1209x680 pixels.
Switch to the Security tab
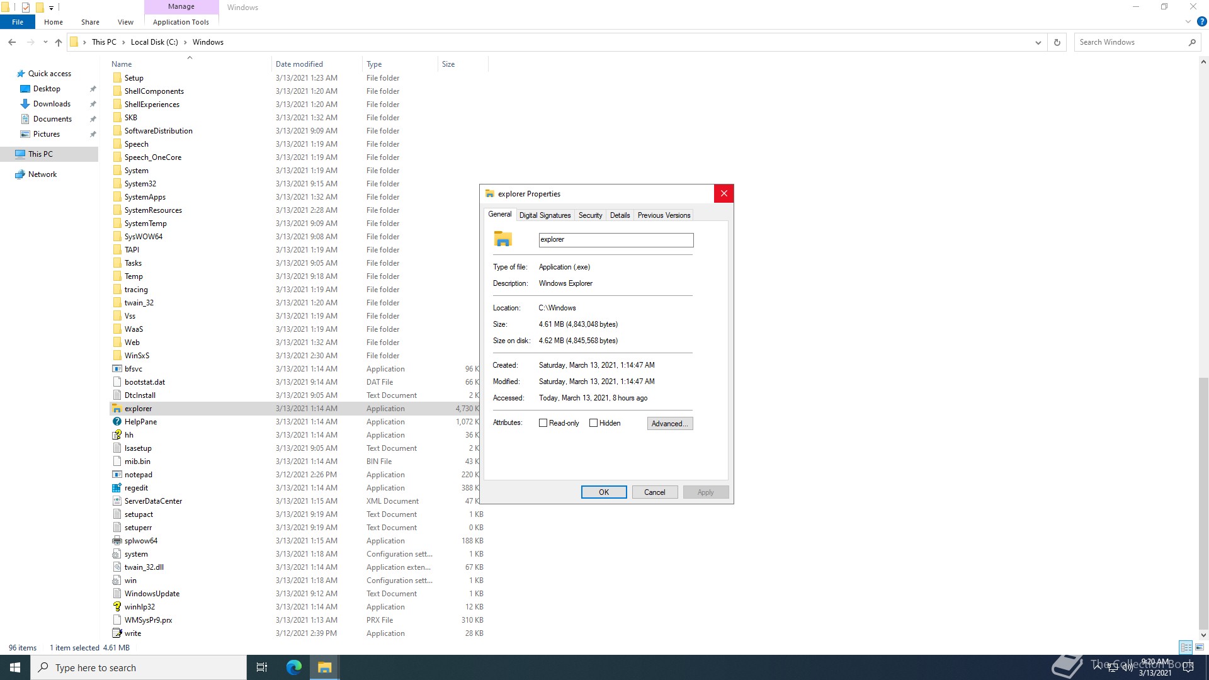point(591,215)
